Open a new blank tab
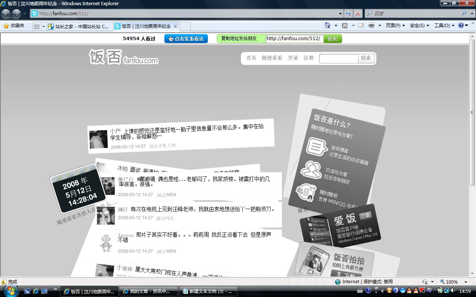Image resolution: width=476 pixels, height=297 pixels. coord(185,26)
